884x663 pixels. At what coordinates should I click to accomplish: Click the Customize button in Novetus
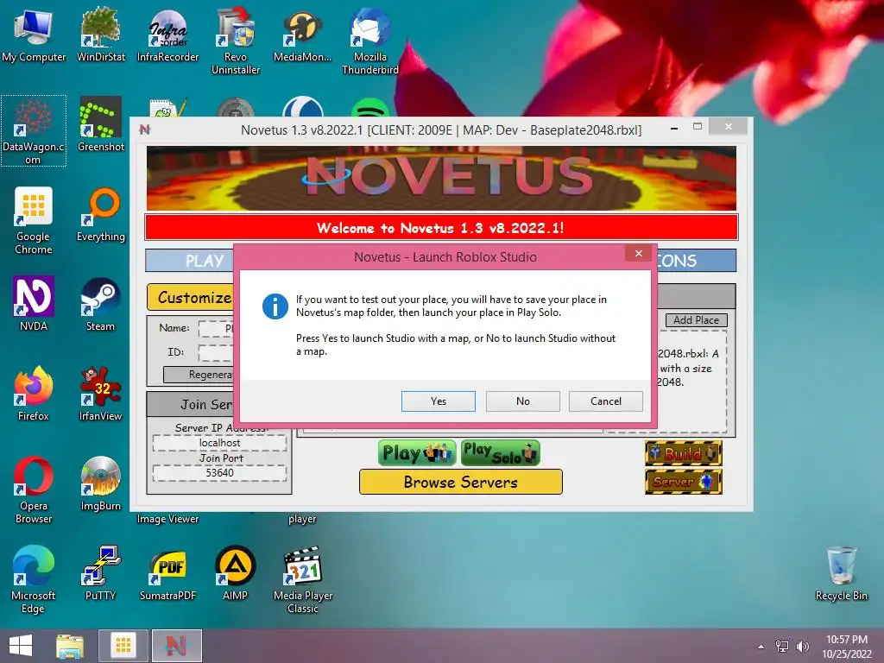tap(192, 297)
